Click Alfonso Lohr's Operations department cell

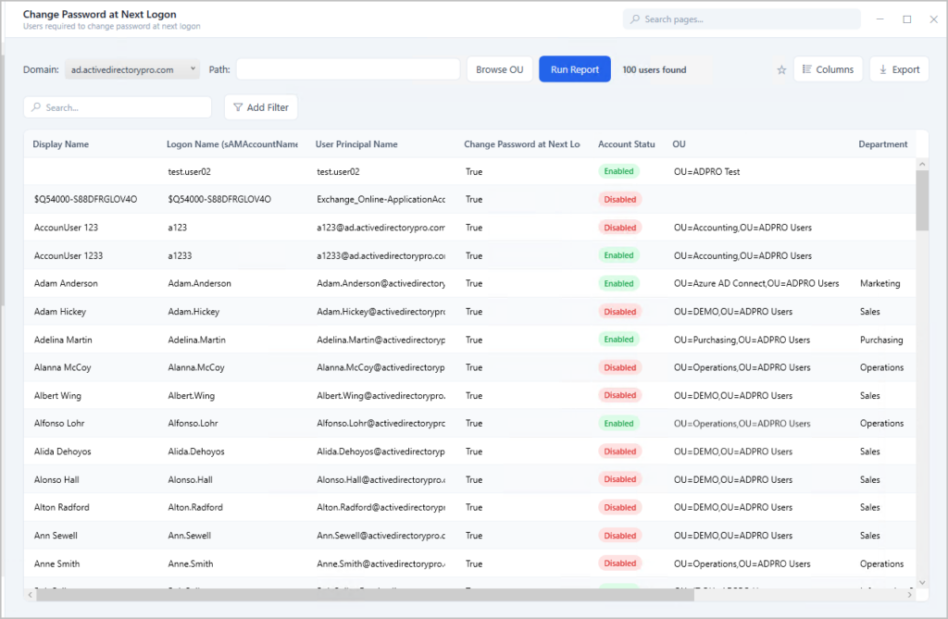[x=881, y=424]
